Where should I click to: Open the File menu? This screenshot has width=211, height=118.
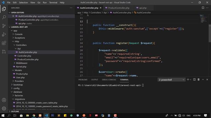(9, 3)
